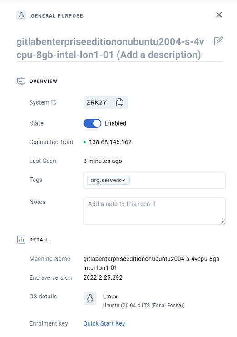This screenshot has width=237, height=337.
Task: Open the Quick Start Key link
Action: (104, 323)
